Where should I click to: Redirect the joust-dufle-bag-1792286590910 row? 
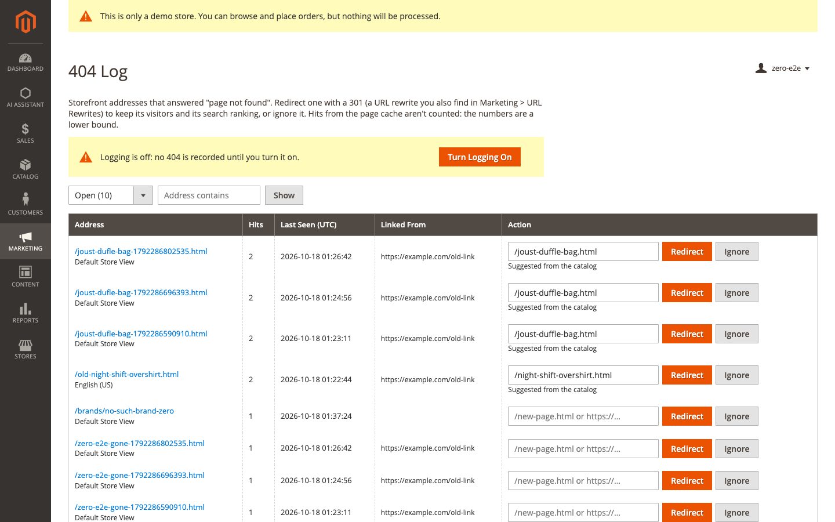687,334
